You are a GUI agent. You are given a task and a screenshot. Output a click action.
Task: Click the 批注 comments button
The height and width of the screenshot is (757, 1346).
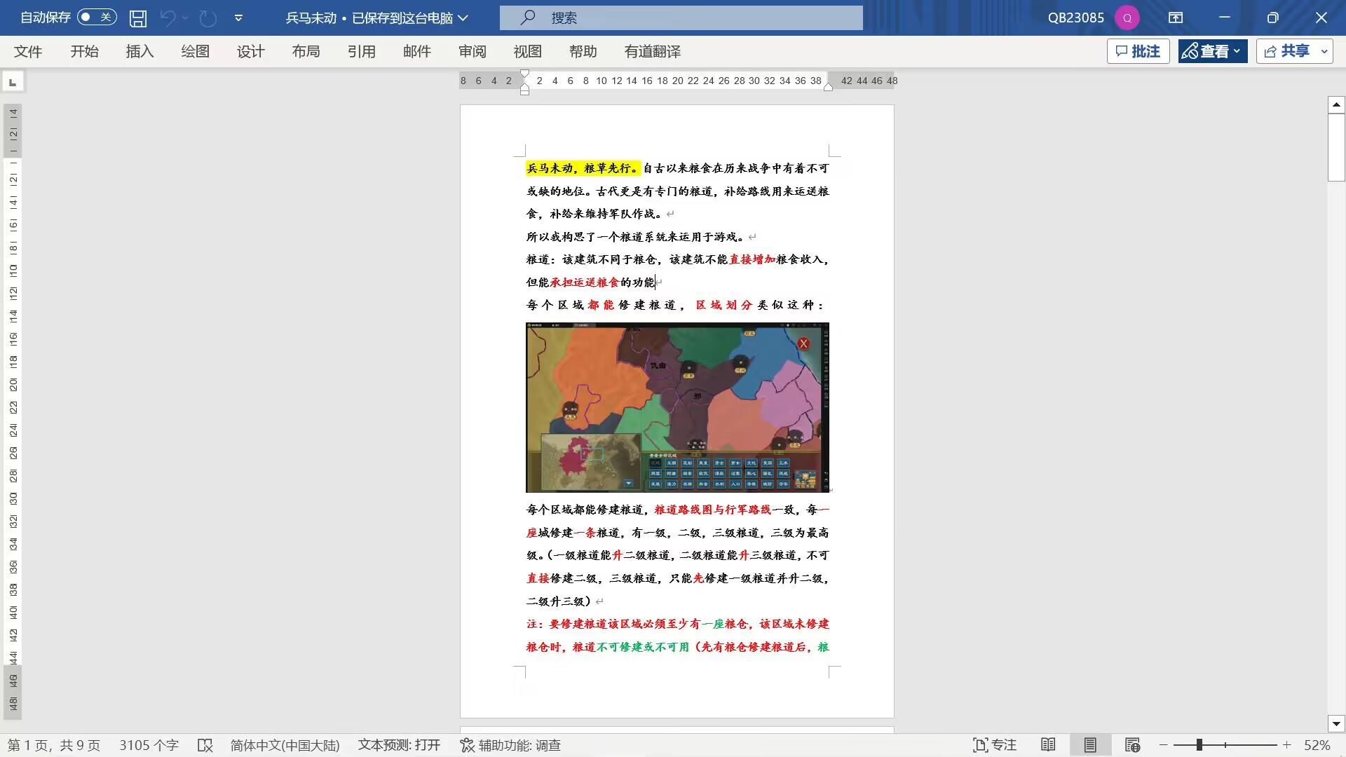click(x=1138, y=51)
